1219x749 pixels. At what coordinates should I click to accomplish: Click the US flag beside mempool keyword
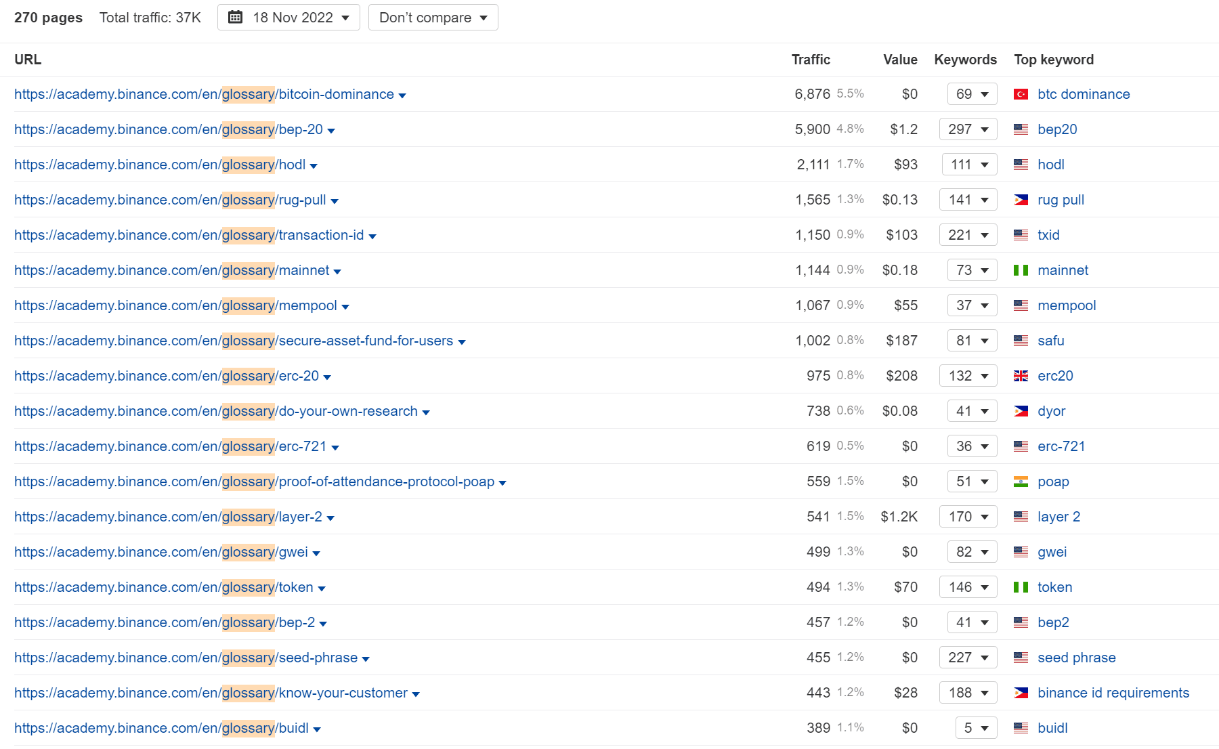point(1021,305)
